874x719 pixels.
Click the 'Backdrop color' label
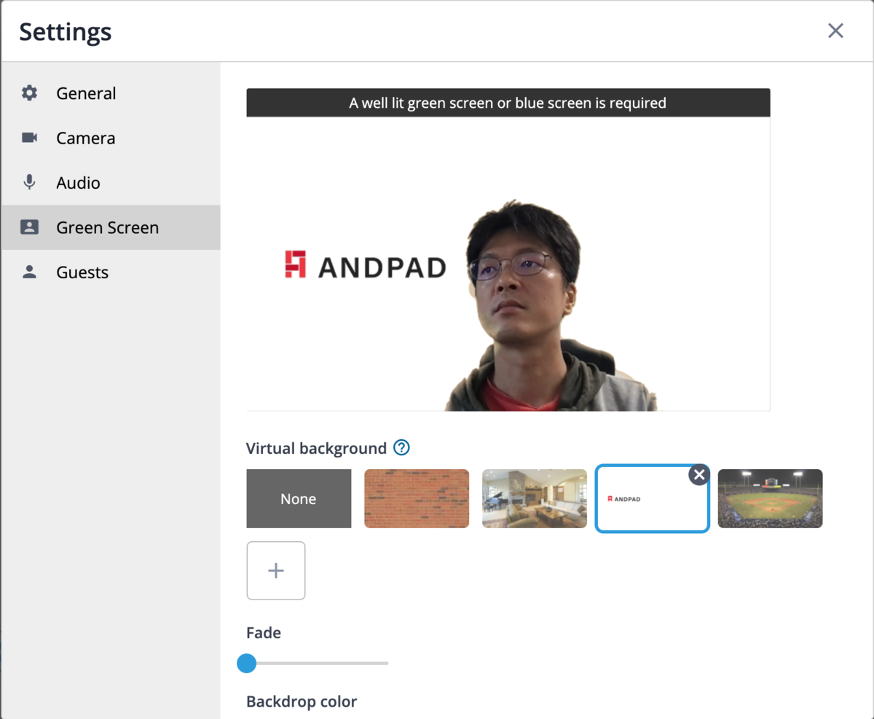302,702
